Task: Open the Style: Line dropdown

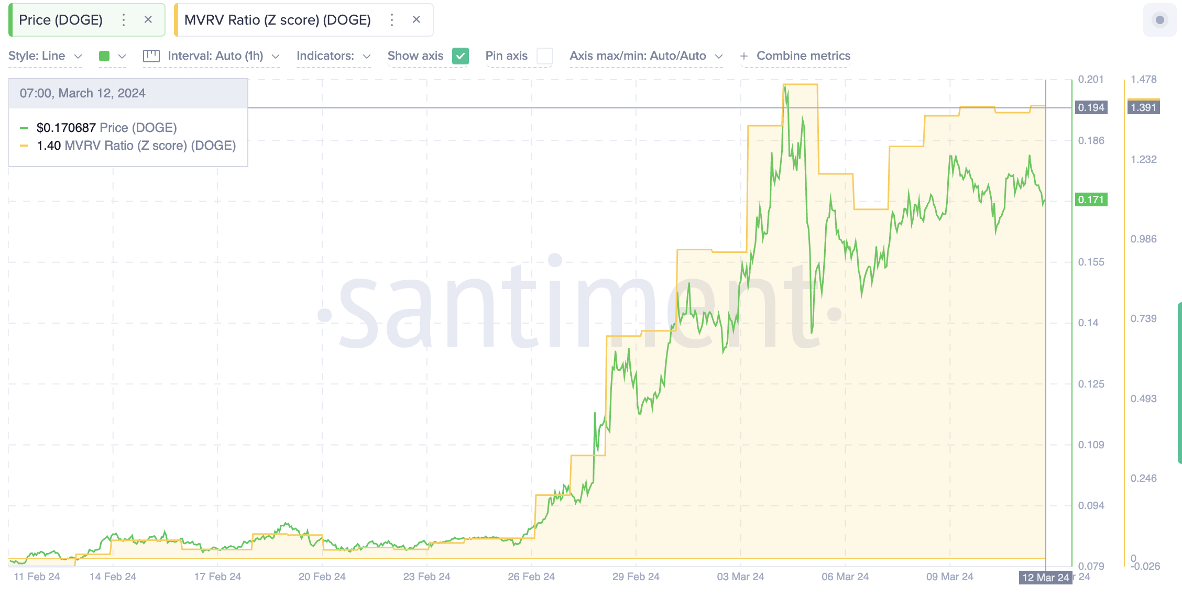Action: (45, 56)
